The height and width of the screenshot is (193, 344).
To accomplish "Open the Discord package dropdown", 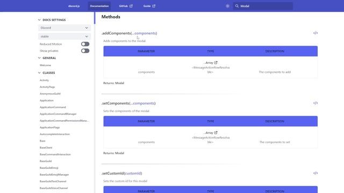I will point(64,28).
